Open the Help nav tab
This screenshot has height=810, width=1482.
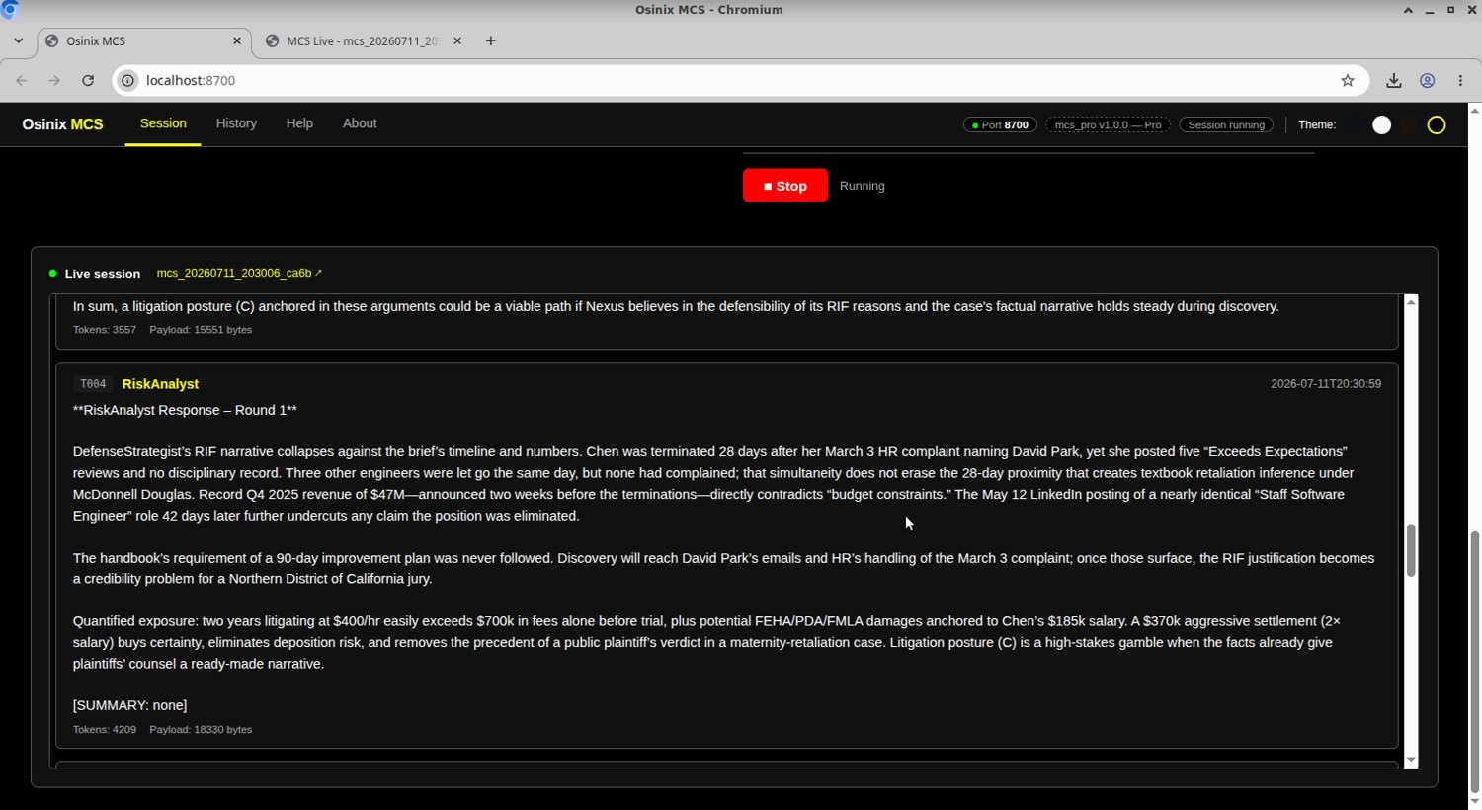click(x=299, y=123)
